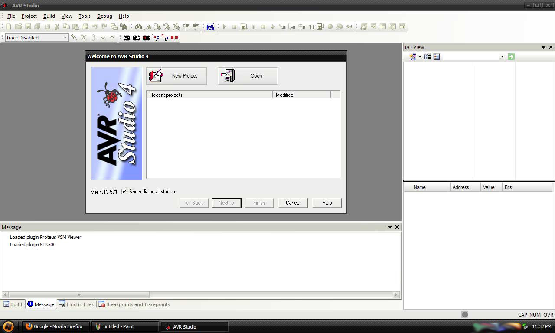555x333 pixels.
Task: Click the green go arrow in I/O View
Action: coord(511,57)
